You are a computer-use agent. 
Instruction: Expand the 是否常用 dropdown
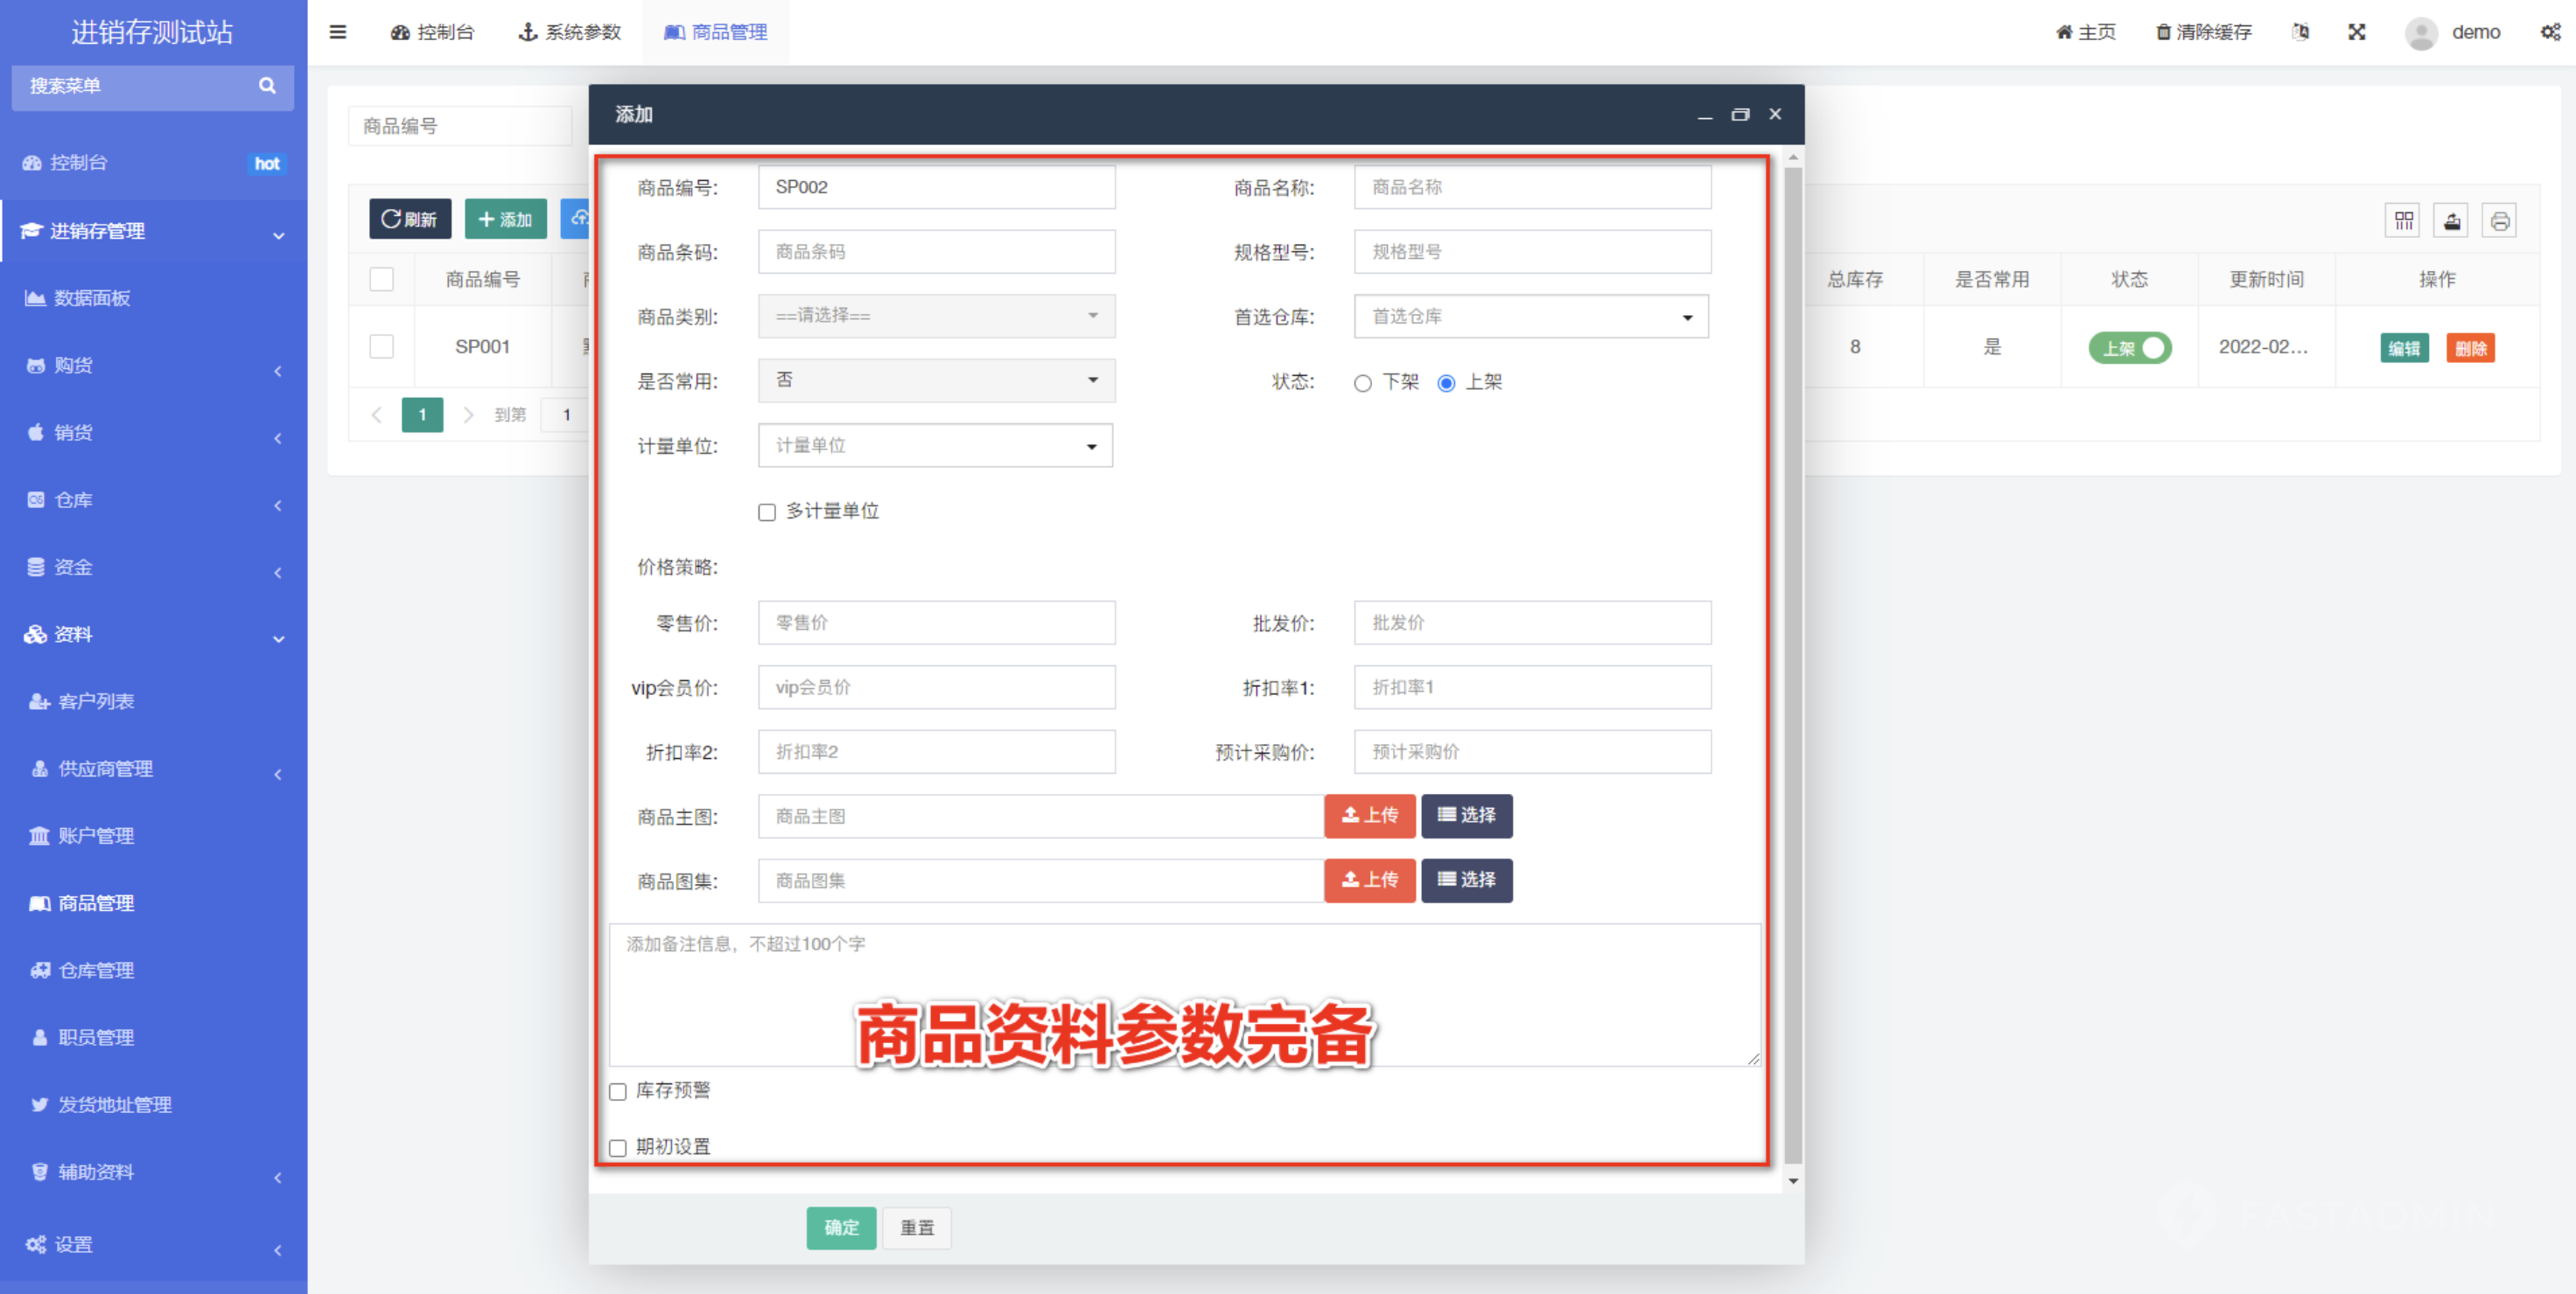coord(935,380)
